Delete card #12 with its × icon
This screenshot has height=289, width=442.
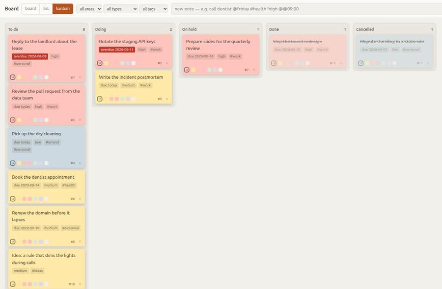point(341,63)
